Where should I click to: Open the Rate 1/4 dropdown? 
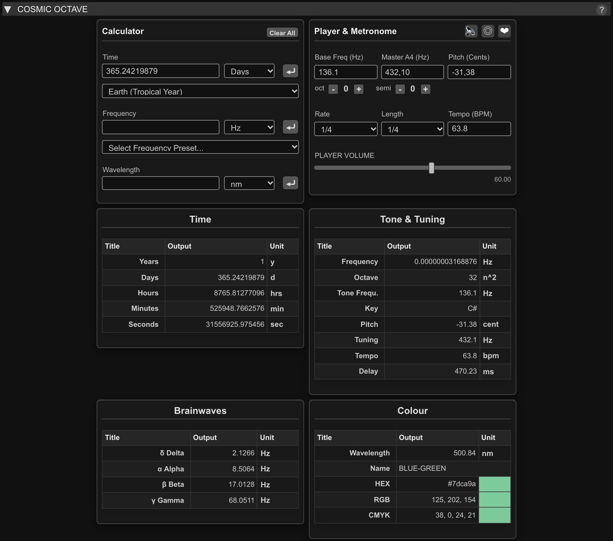(x=346, y=129)
